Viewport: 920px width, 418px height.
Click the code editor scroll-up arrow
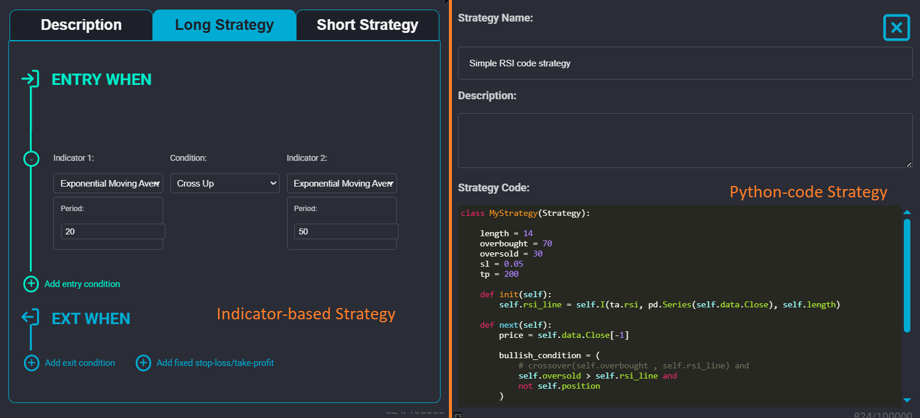tap(907, 212)
